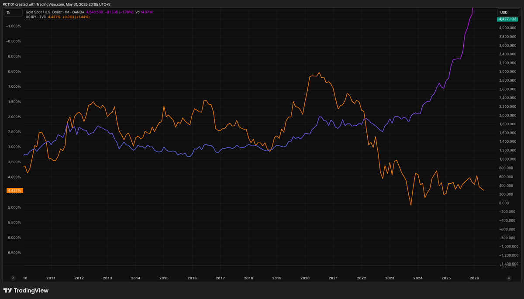
Task: Open the percent unit selector box
Action: pyautogui.click(x=13, y=12)
